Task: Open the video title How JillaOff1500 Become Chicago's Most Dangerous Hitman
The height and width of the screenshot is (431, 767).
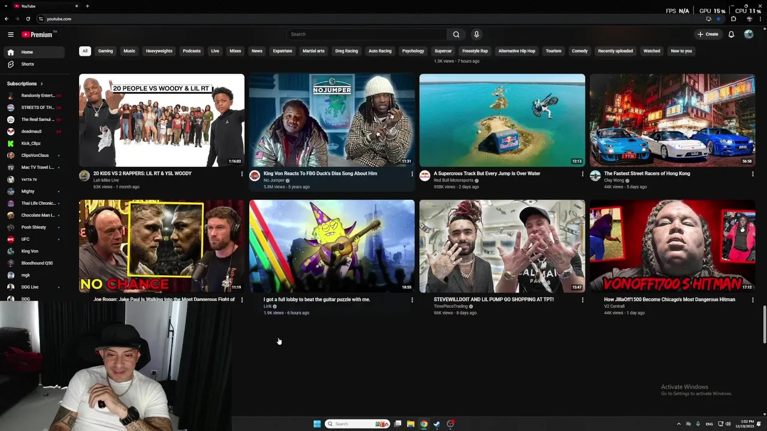Action: [x=669, y=299]
